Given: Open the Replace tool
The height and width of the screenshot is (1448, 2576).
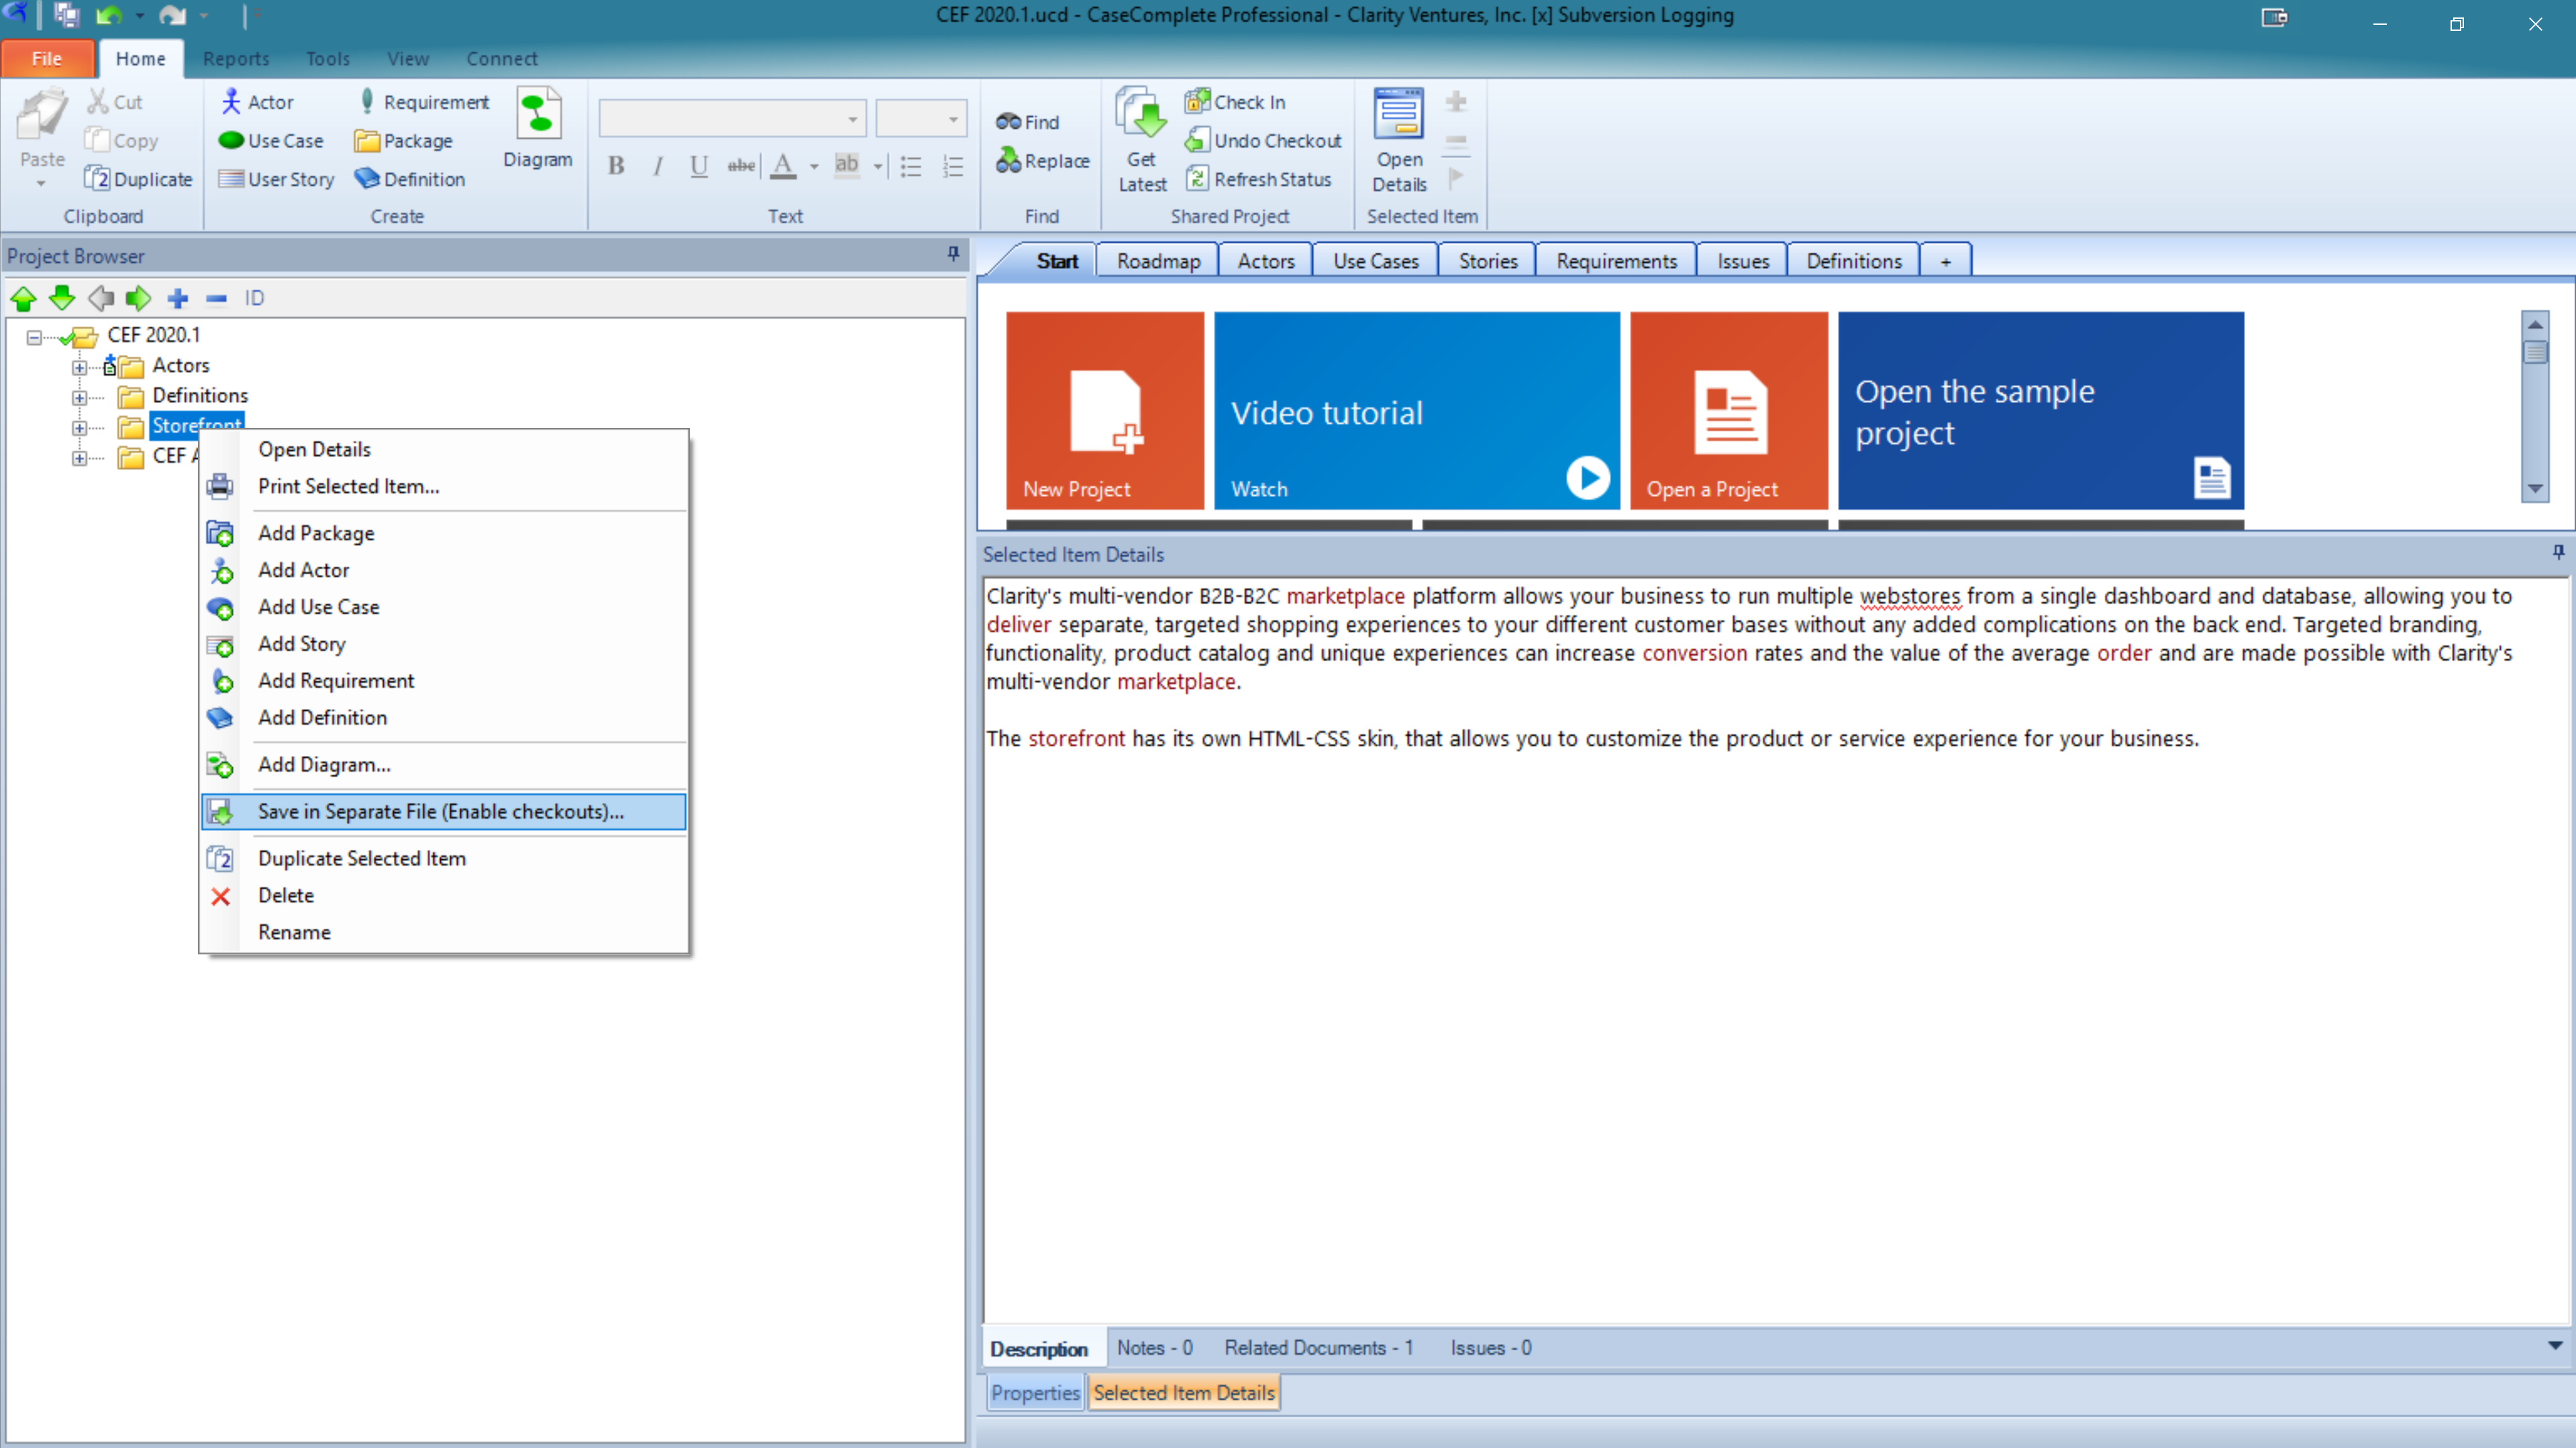Looking at the screenshot, I should [x=1042, y=160].
